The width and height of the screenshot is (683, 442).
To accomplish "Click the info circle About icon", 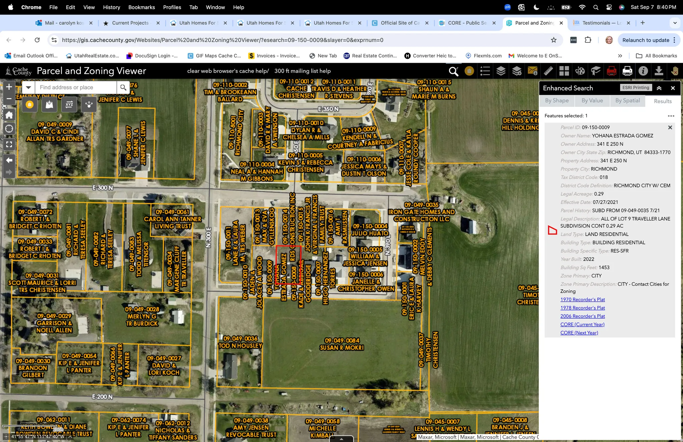I will (x=643, y=71).
